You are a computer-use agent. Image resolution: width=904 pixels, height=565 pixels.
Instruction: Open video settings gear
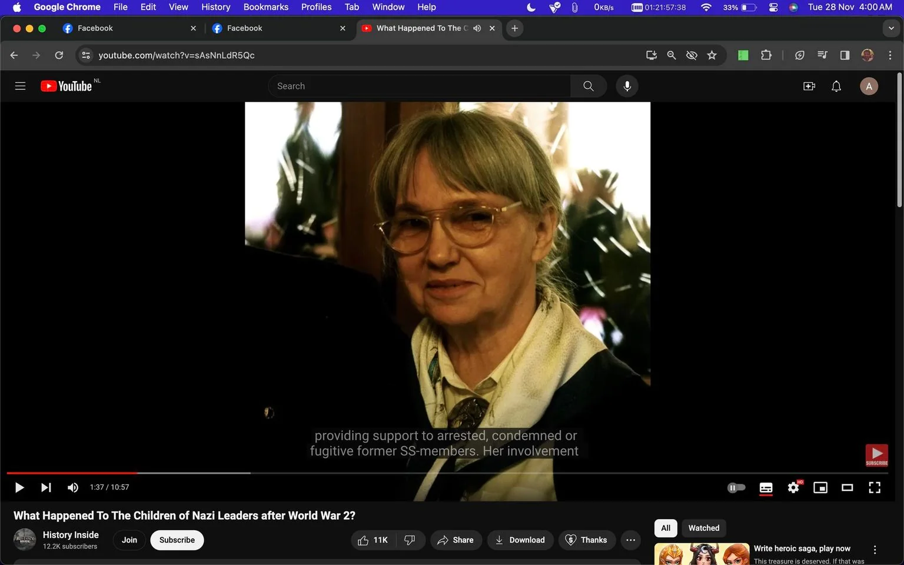click(x=793, y=487)
